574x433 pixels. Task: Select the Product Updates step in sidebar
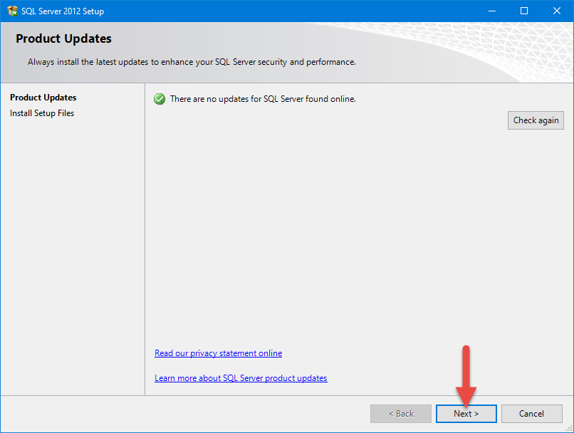[x=43, y=98]
